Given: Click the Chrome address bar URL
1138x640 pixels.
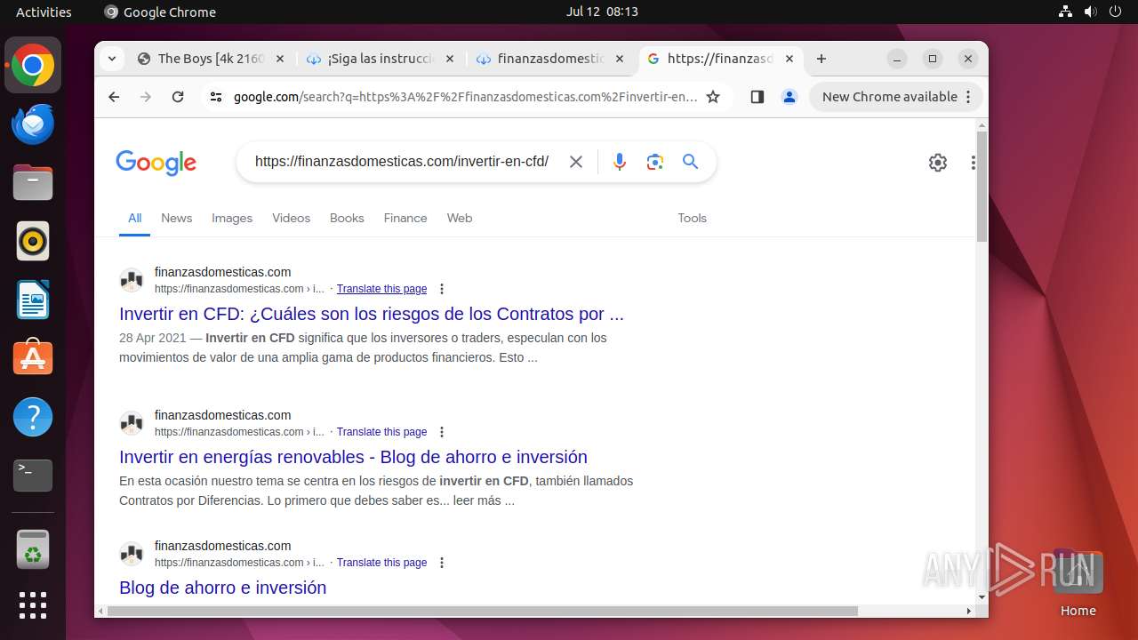Looking at the screenshot, I should [x=465, y=97].
